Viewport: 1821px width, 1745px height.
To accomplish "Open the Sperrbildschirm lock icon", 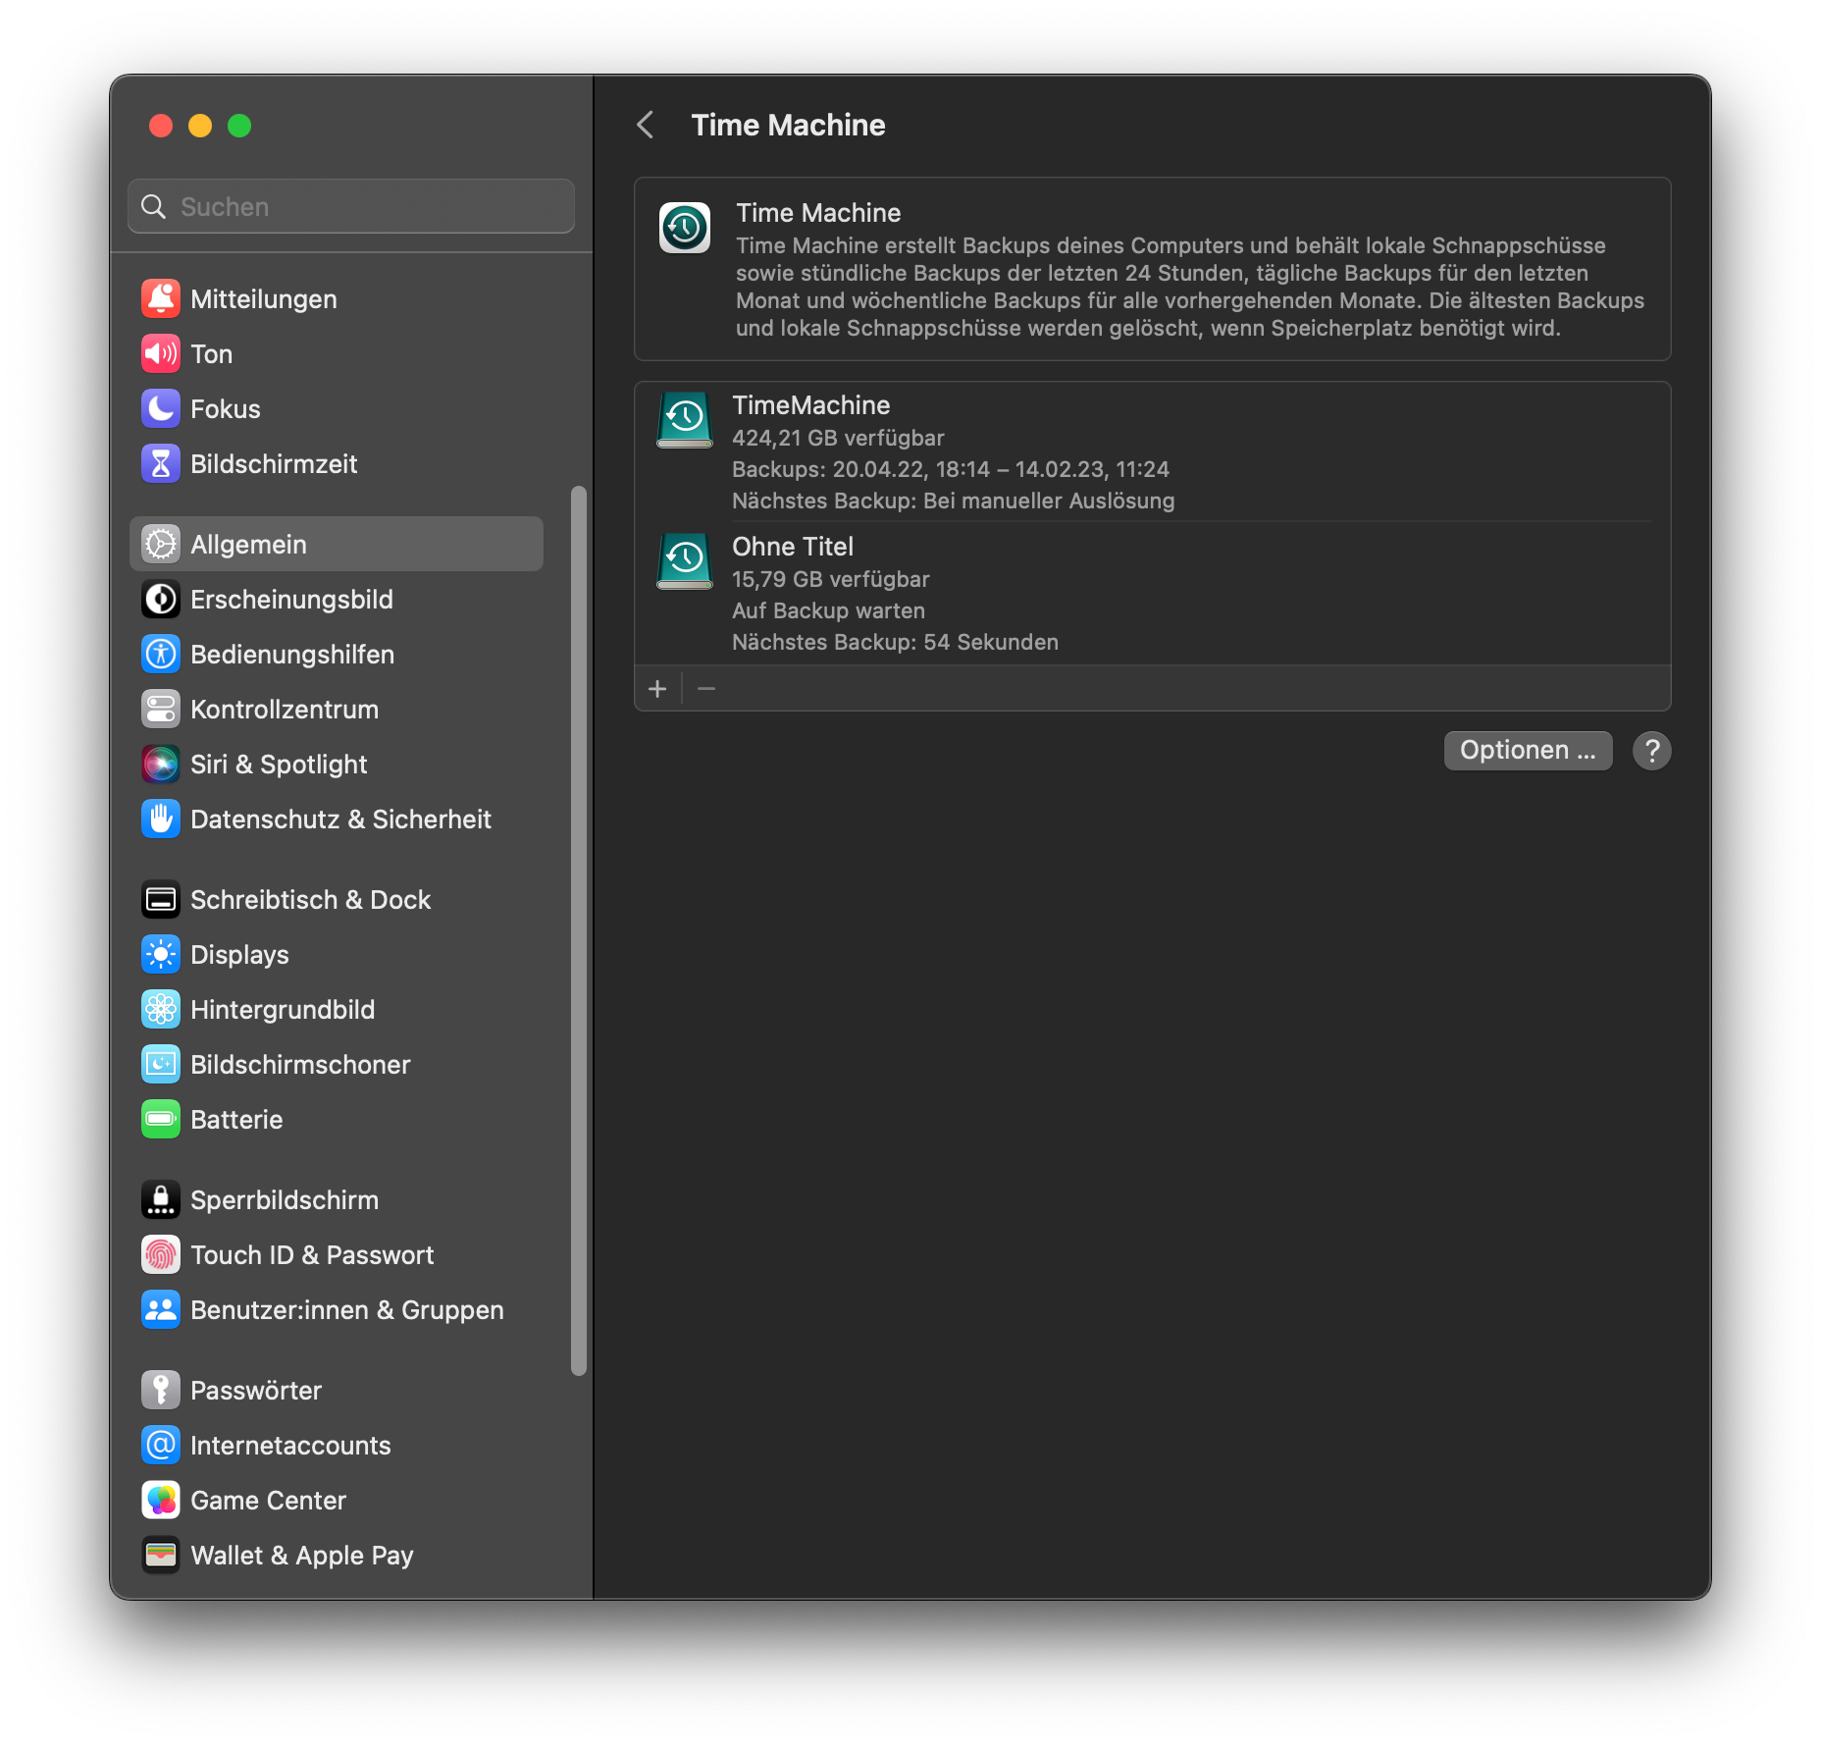I will (x=161, y=1200).
